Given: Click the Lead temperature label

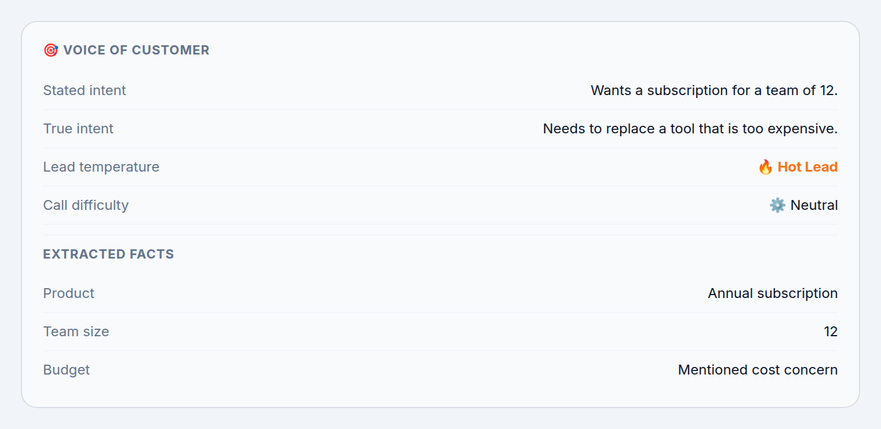Looking at the screenshot, I should pyautogui.click(x=101, y=167).
